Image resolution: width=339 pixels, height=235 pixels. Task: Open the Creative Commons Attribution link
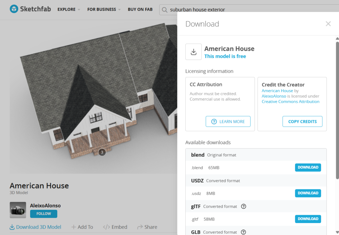290,102
